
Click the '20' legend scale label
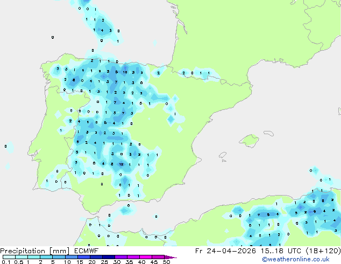point(92,262)
